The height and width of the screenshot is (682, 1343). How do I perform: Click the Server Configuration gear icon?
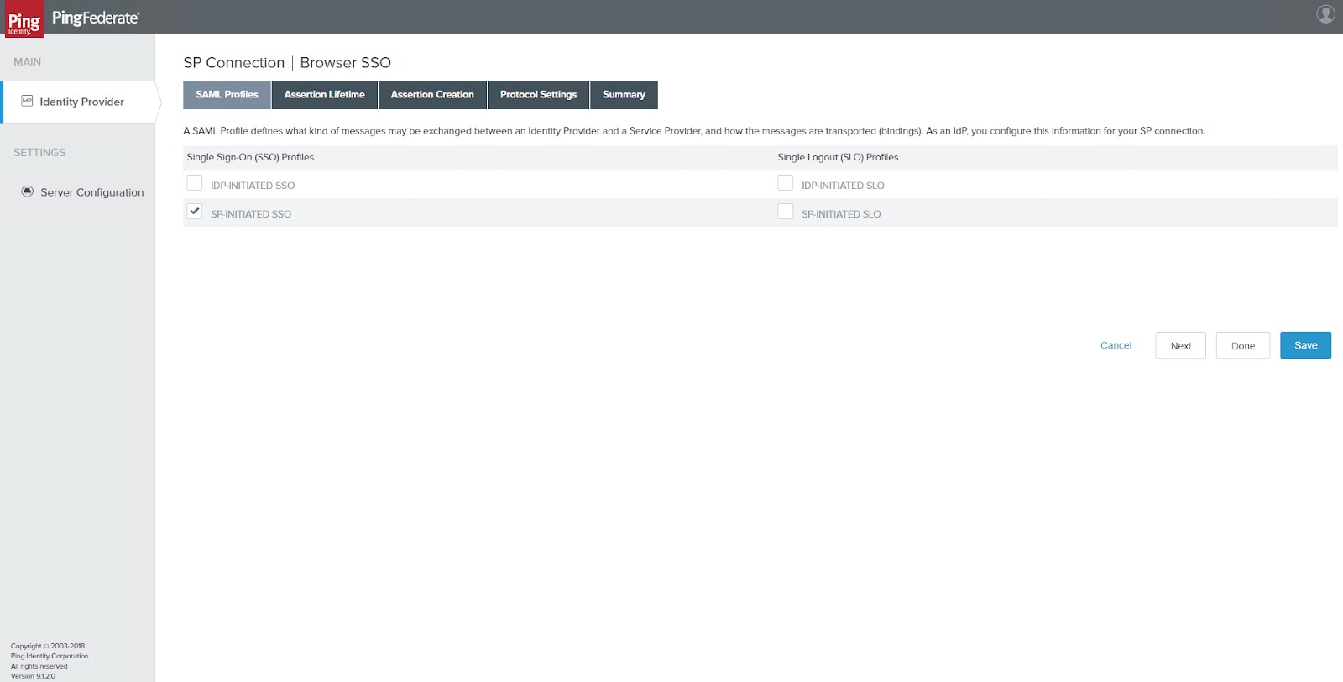pos(27,191)
